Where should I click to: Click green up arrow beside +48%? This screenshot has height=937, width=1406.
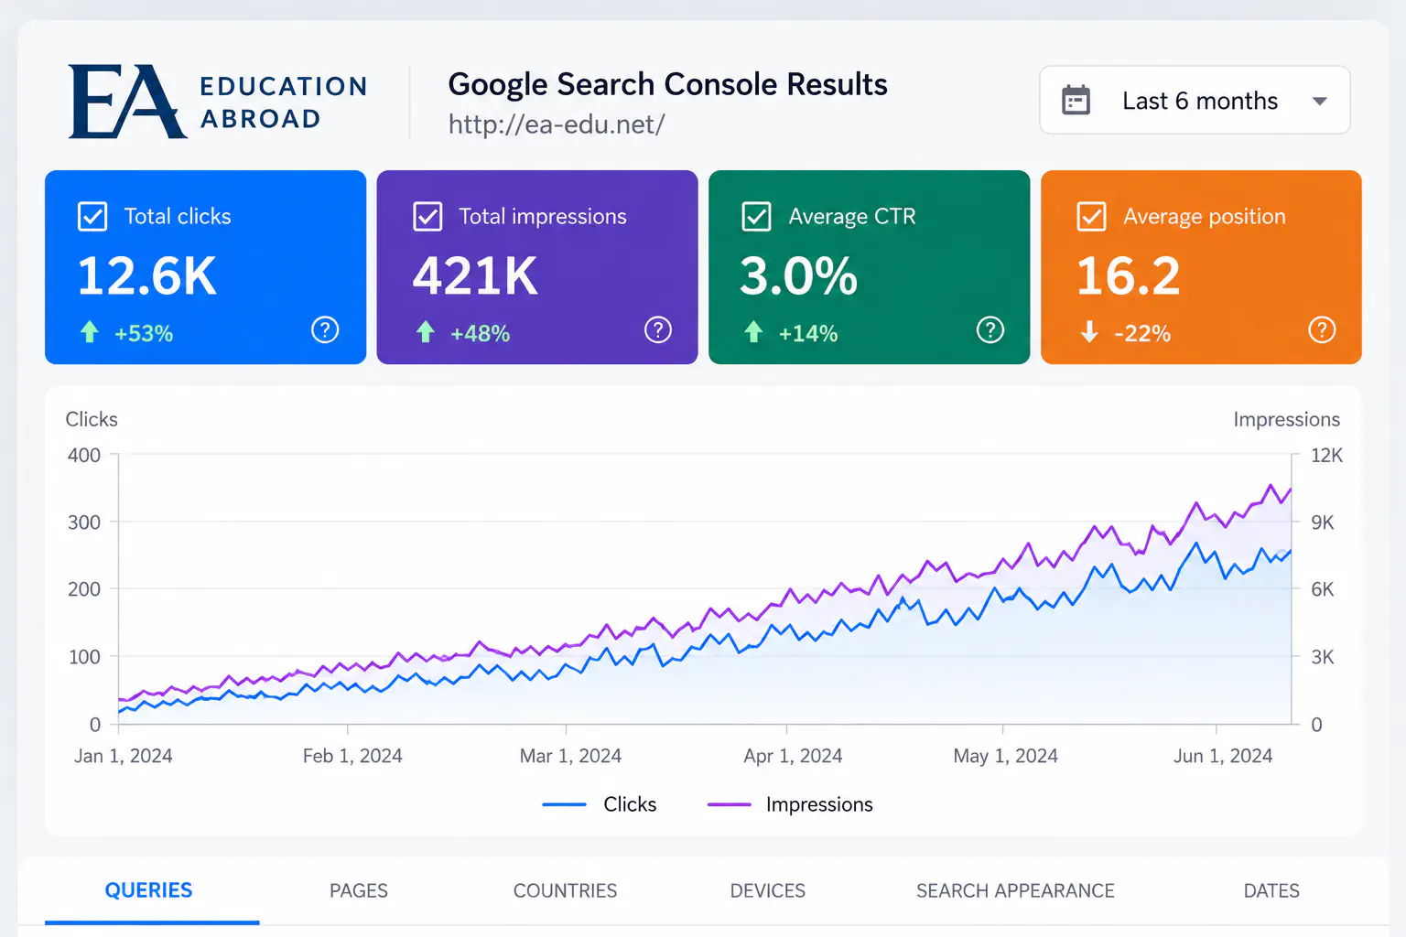[x=425, y=331]
